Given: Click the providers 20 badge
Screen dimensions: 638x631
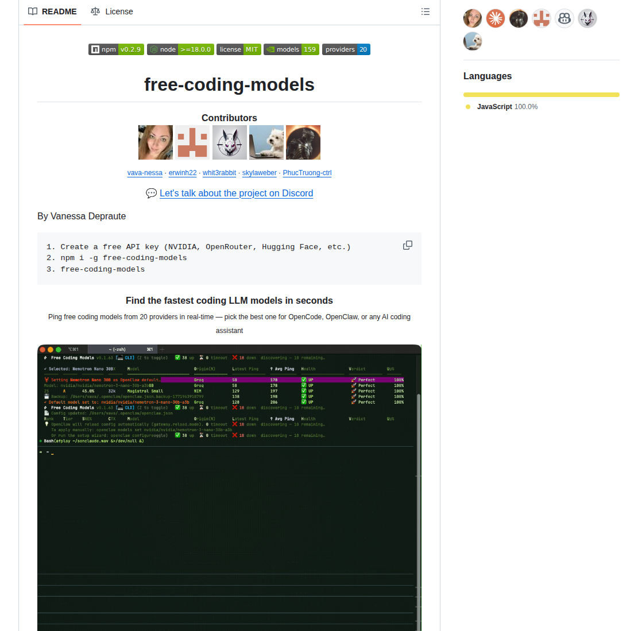Looking at the screenshot, I should pos(346,49).
